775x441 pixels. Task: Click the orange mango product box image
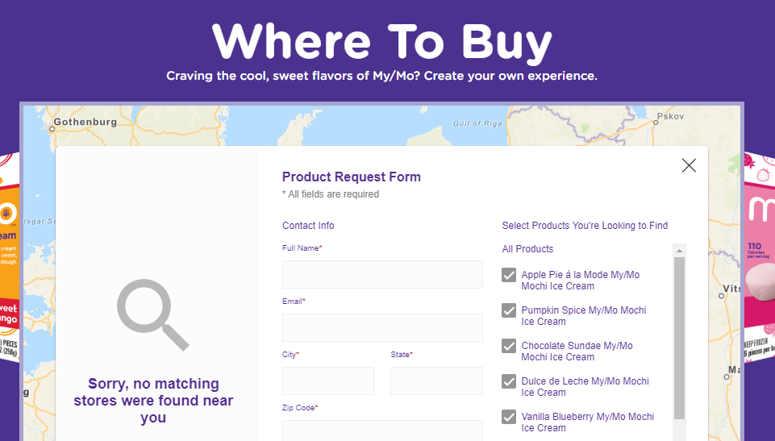(x=10, y=257)
